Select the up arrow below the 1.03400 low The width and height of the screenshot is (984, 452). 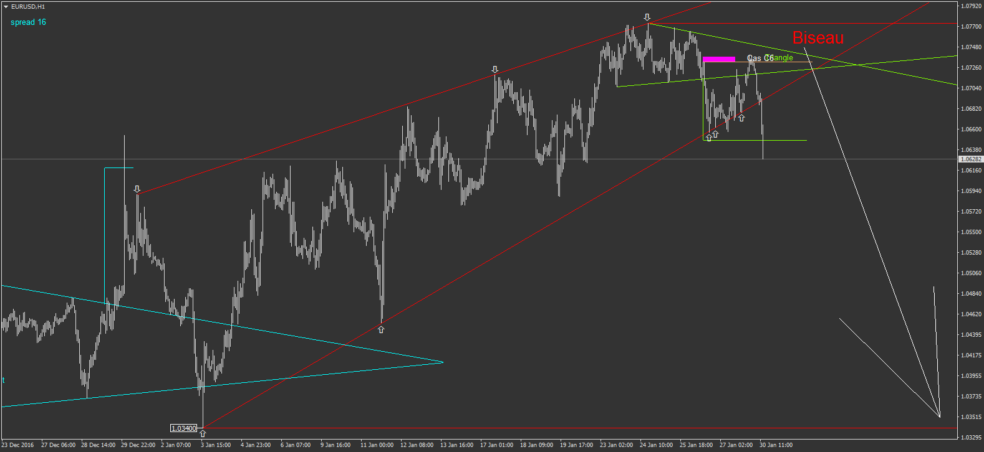(203, 433)
